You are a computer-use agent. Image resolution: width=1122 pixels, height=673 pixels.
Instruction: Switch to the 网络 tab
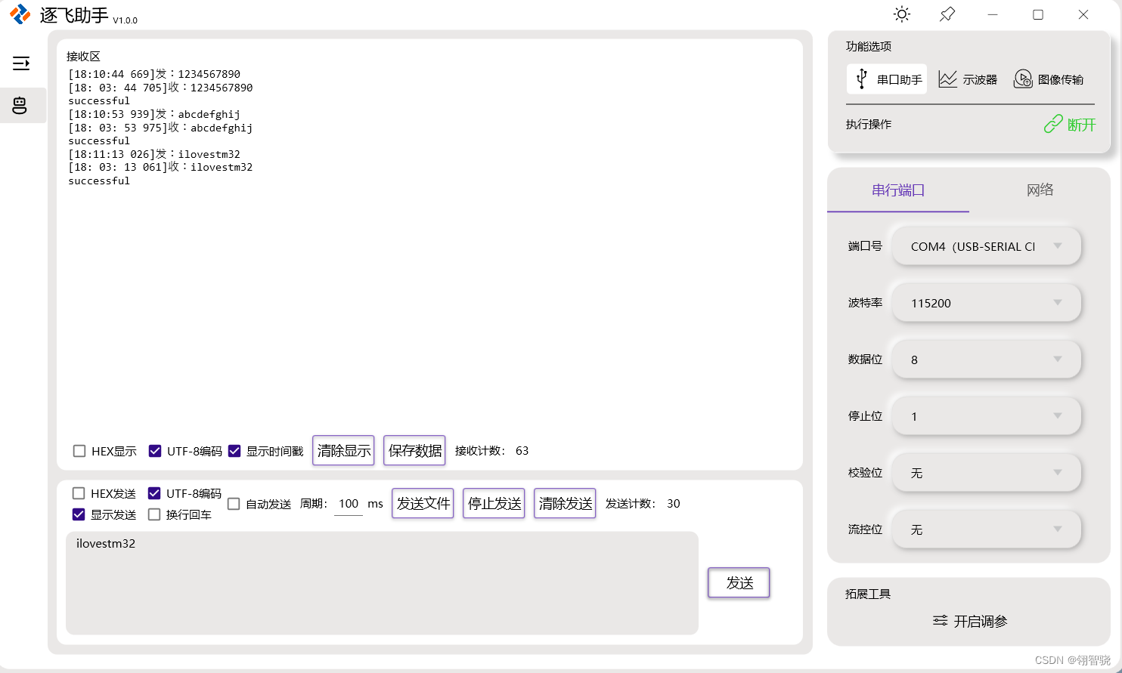pos(1040,190)
